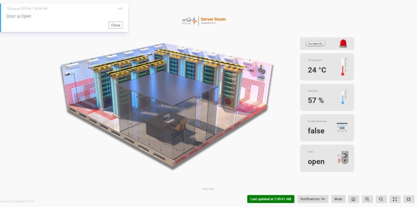The height and width of the screenshot is (207, 417).
Task: Zoom in using the magnifier plus icon
Action: pyautogui.click(x=367, y=199)
